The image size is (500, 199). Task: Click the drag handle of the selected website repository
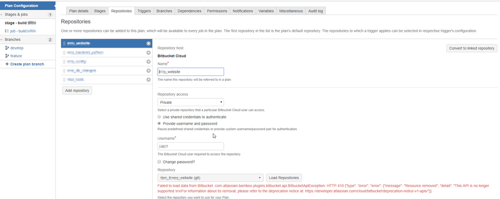tap(64, 43)
